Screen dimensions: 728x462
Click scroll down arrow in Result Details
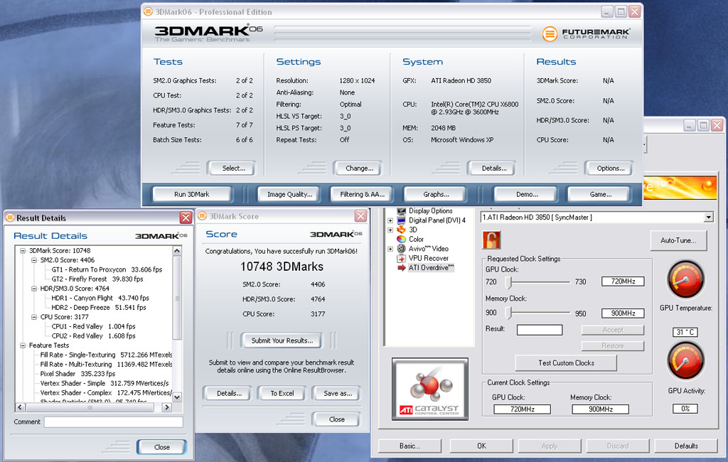[x=177, y=397]
